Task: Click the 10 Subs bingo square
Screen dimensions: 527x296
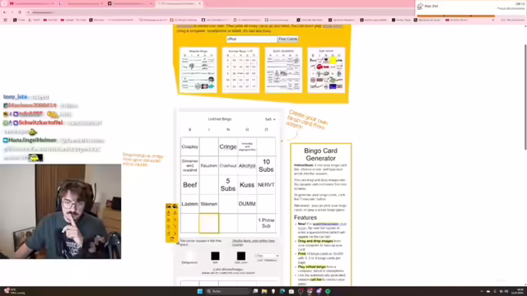Action: coord(266,166)
